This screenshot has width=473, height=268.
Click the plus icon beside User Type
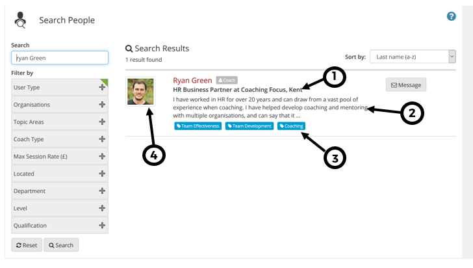tap(102, 87)
